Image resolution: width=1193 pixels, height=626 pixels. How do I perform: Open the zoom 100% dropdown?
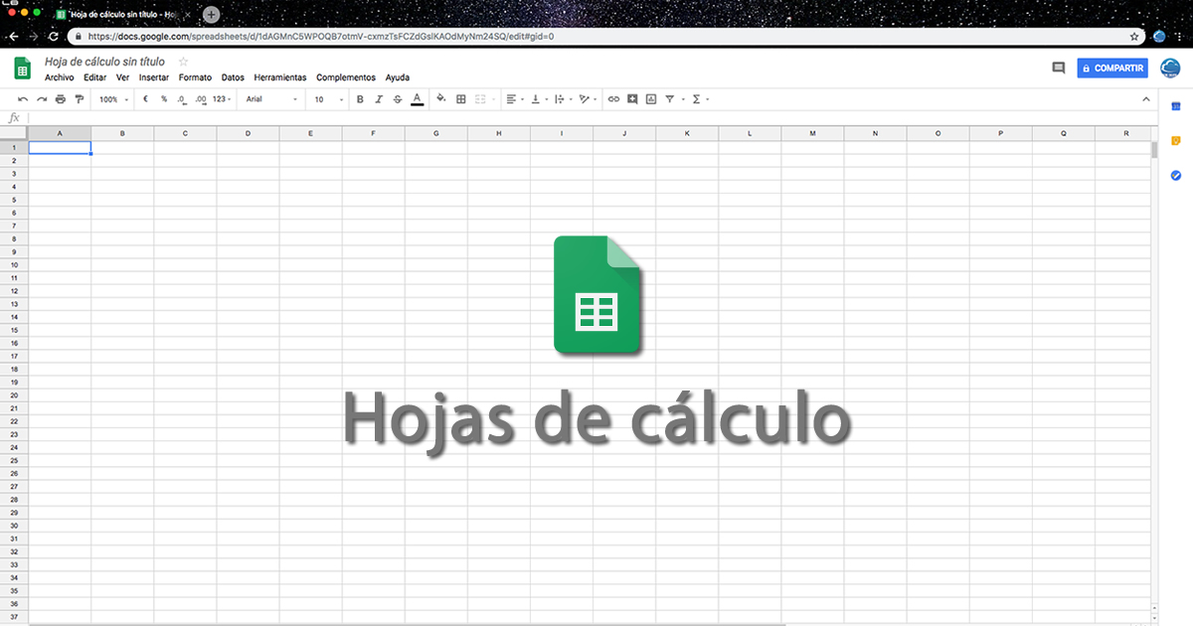click(113, 99)
